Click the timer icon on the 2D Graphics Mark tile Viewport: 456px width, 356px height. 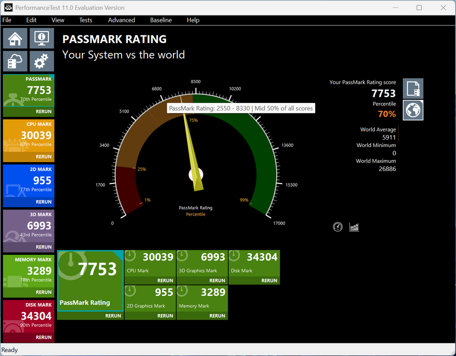[130, 291]
